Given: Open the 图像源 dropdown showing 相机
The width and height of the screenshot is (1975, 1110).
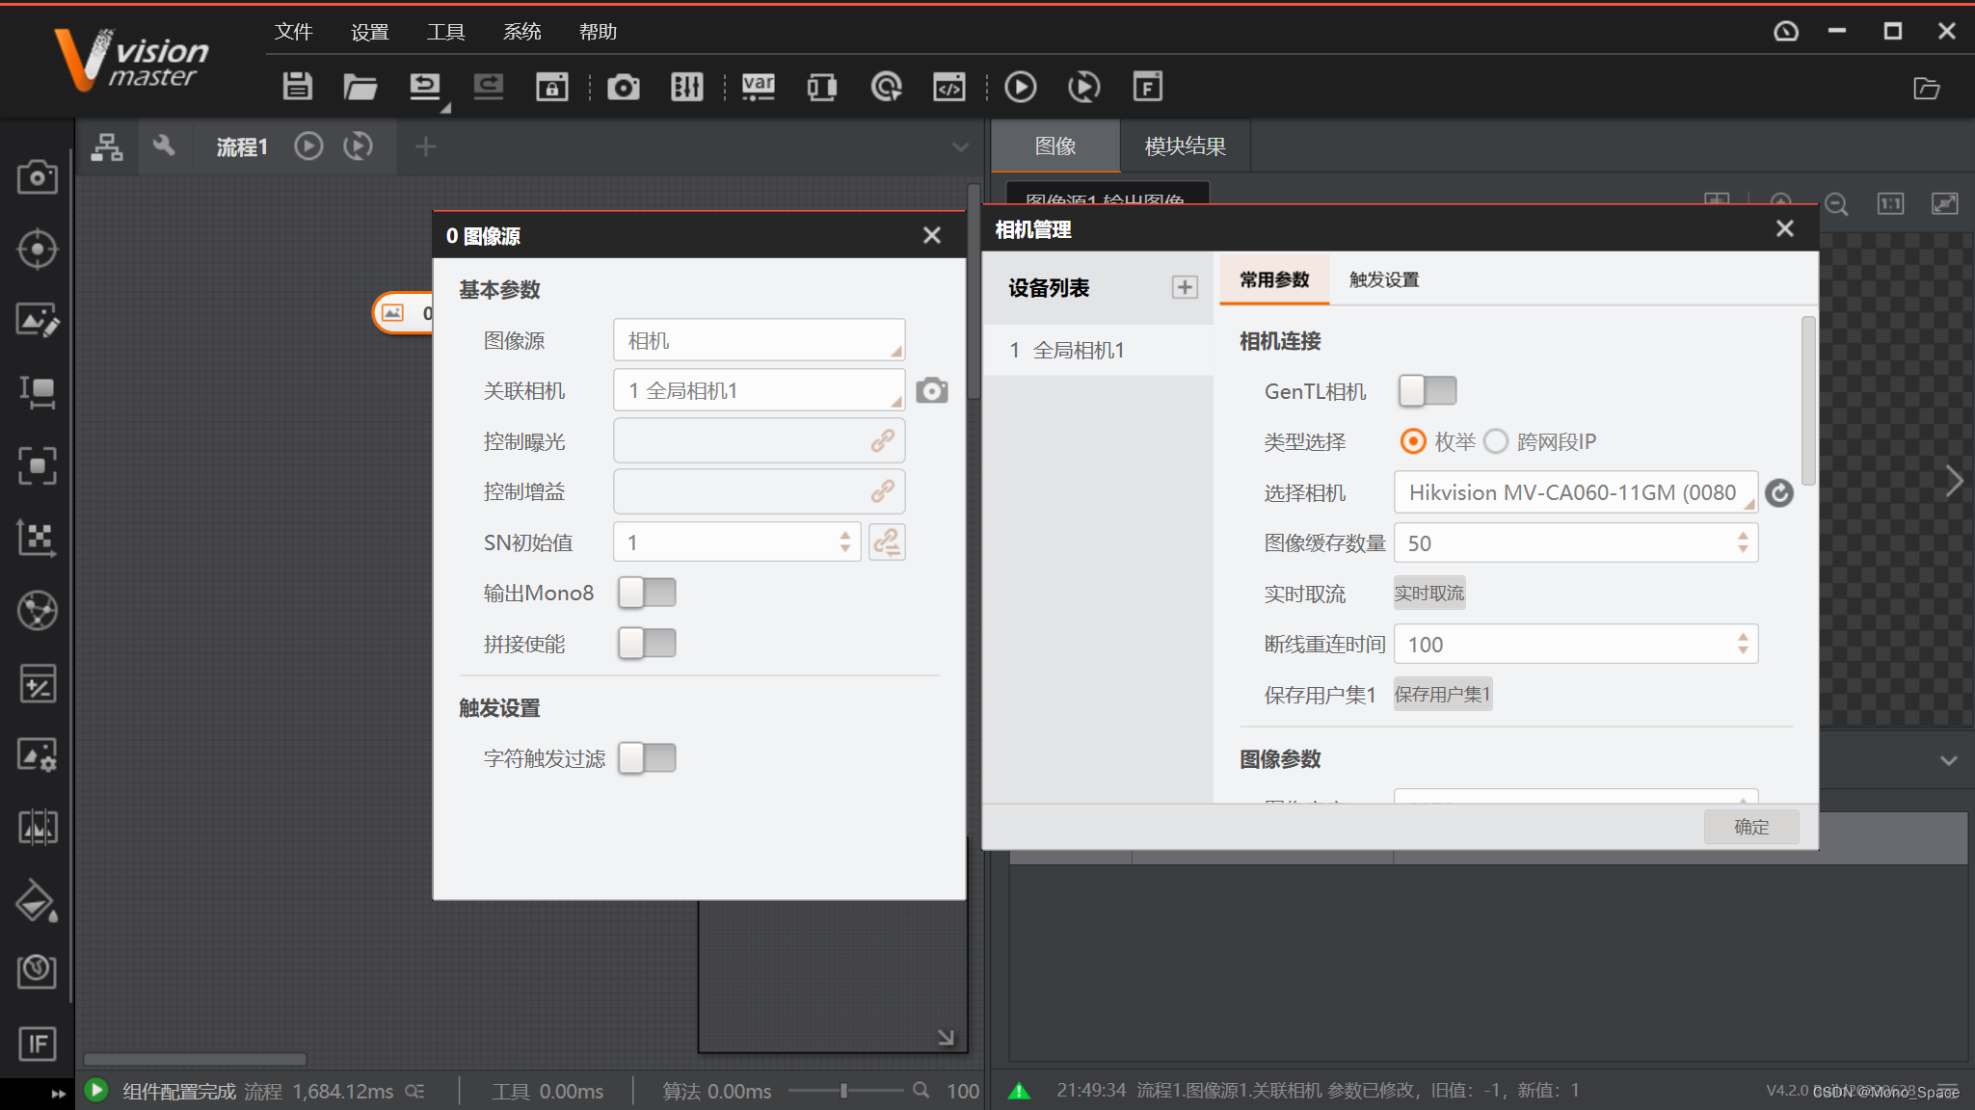Looking at the screenshot, I should (758, 339).
